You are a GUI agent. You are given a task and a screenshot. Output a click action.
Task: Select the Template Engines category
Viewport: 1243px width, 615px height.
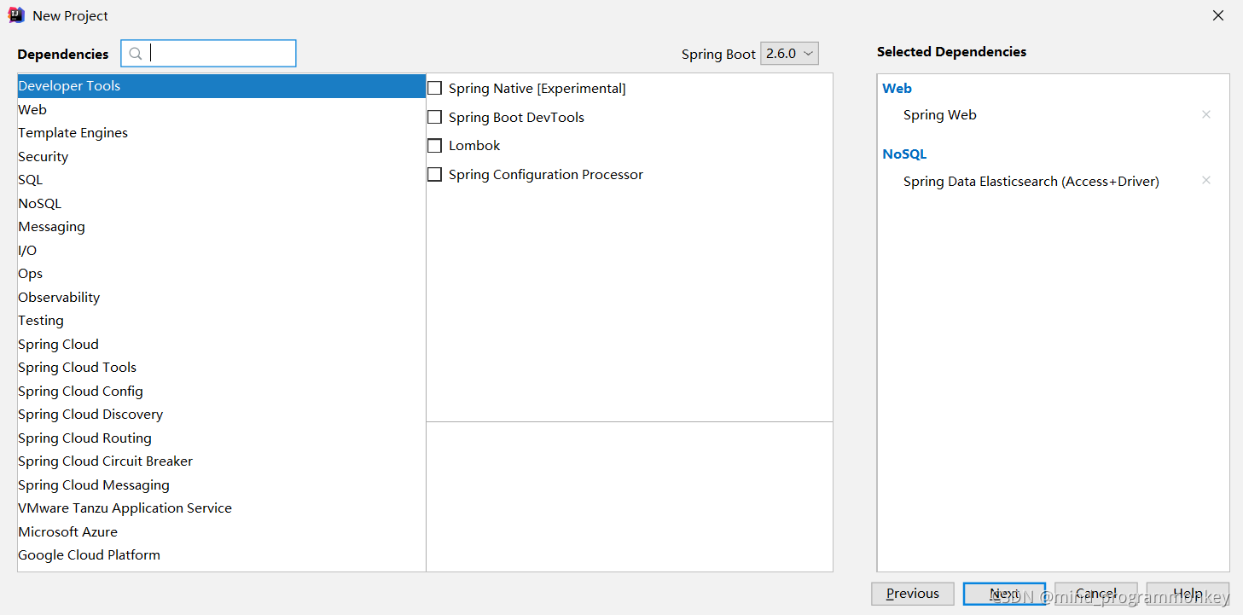coord(222,133)
